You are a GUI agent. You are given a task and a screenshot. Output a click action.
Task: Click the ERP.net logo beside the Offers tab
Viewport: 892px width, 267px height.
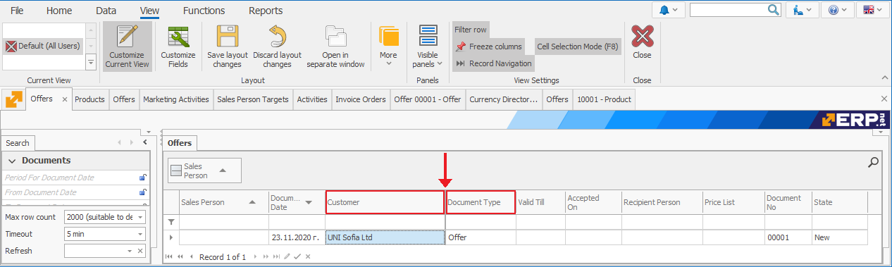15,100
